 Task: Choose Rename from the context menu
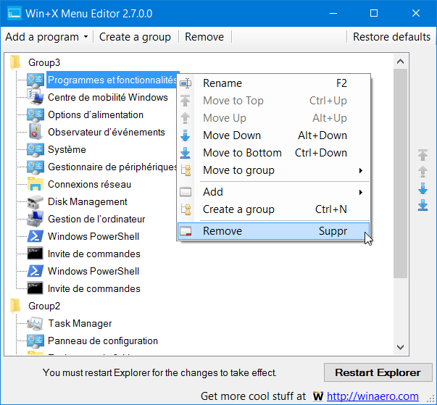[x=274, y=83]
